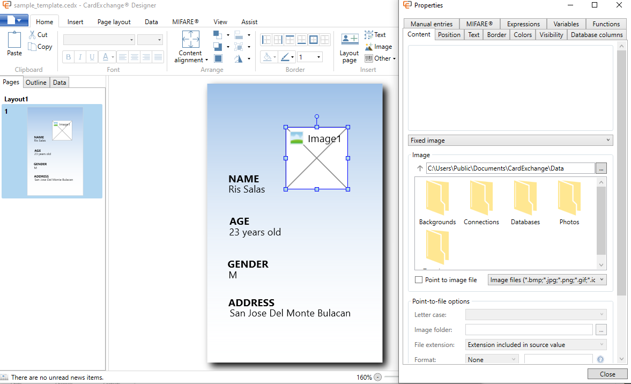Click the Close button in Properties
631x384 pixels.
pos(607,374)
